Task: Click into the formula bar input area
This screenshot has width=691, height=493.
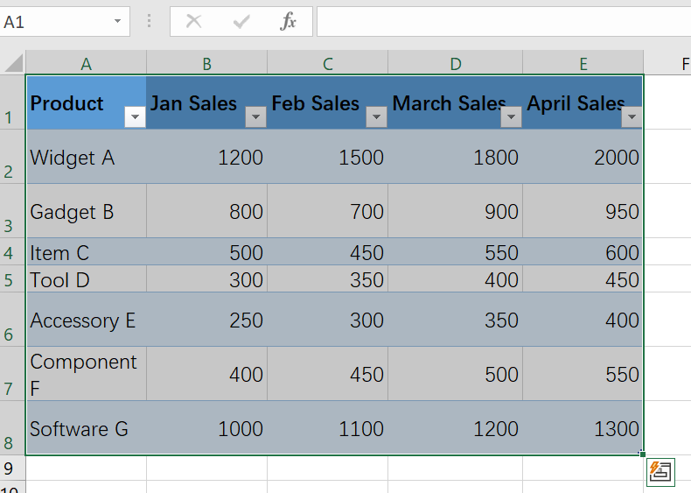Action: click(x=504, y=21)
